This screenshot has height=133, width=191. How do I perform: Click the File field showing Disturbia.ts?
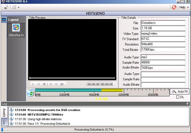coord(163,23)
